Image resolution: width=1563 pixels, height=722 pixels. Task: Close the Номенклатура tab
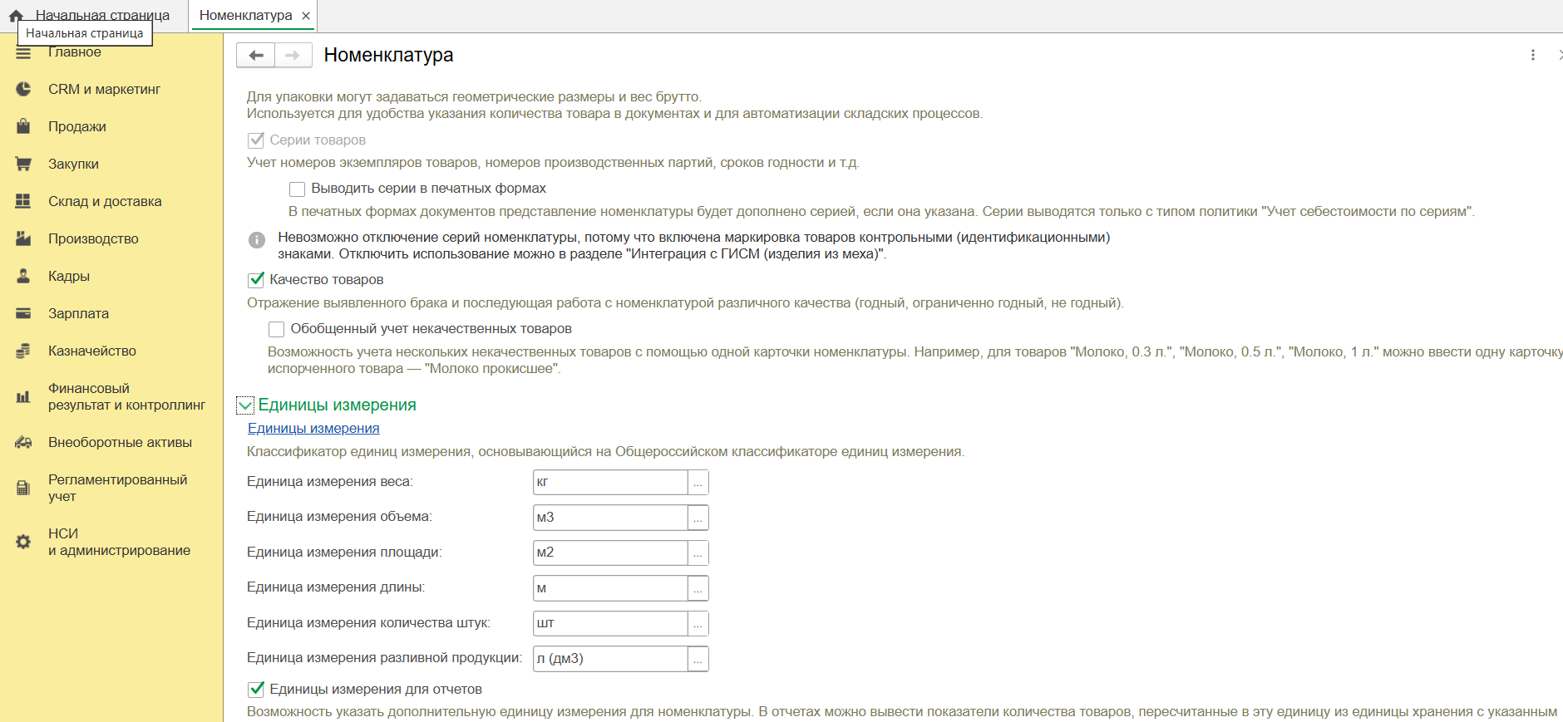point(306,16)
